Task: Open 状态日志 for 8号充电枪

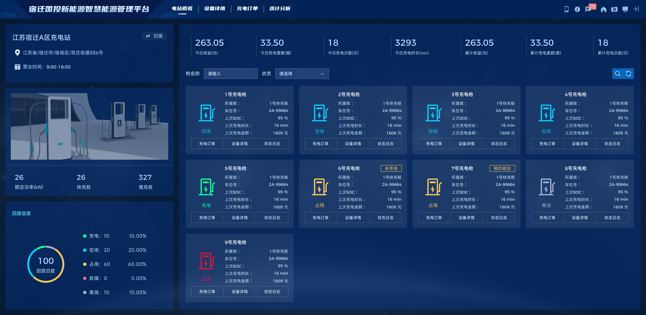Action: (x=612, y=218)
